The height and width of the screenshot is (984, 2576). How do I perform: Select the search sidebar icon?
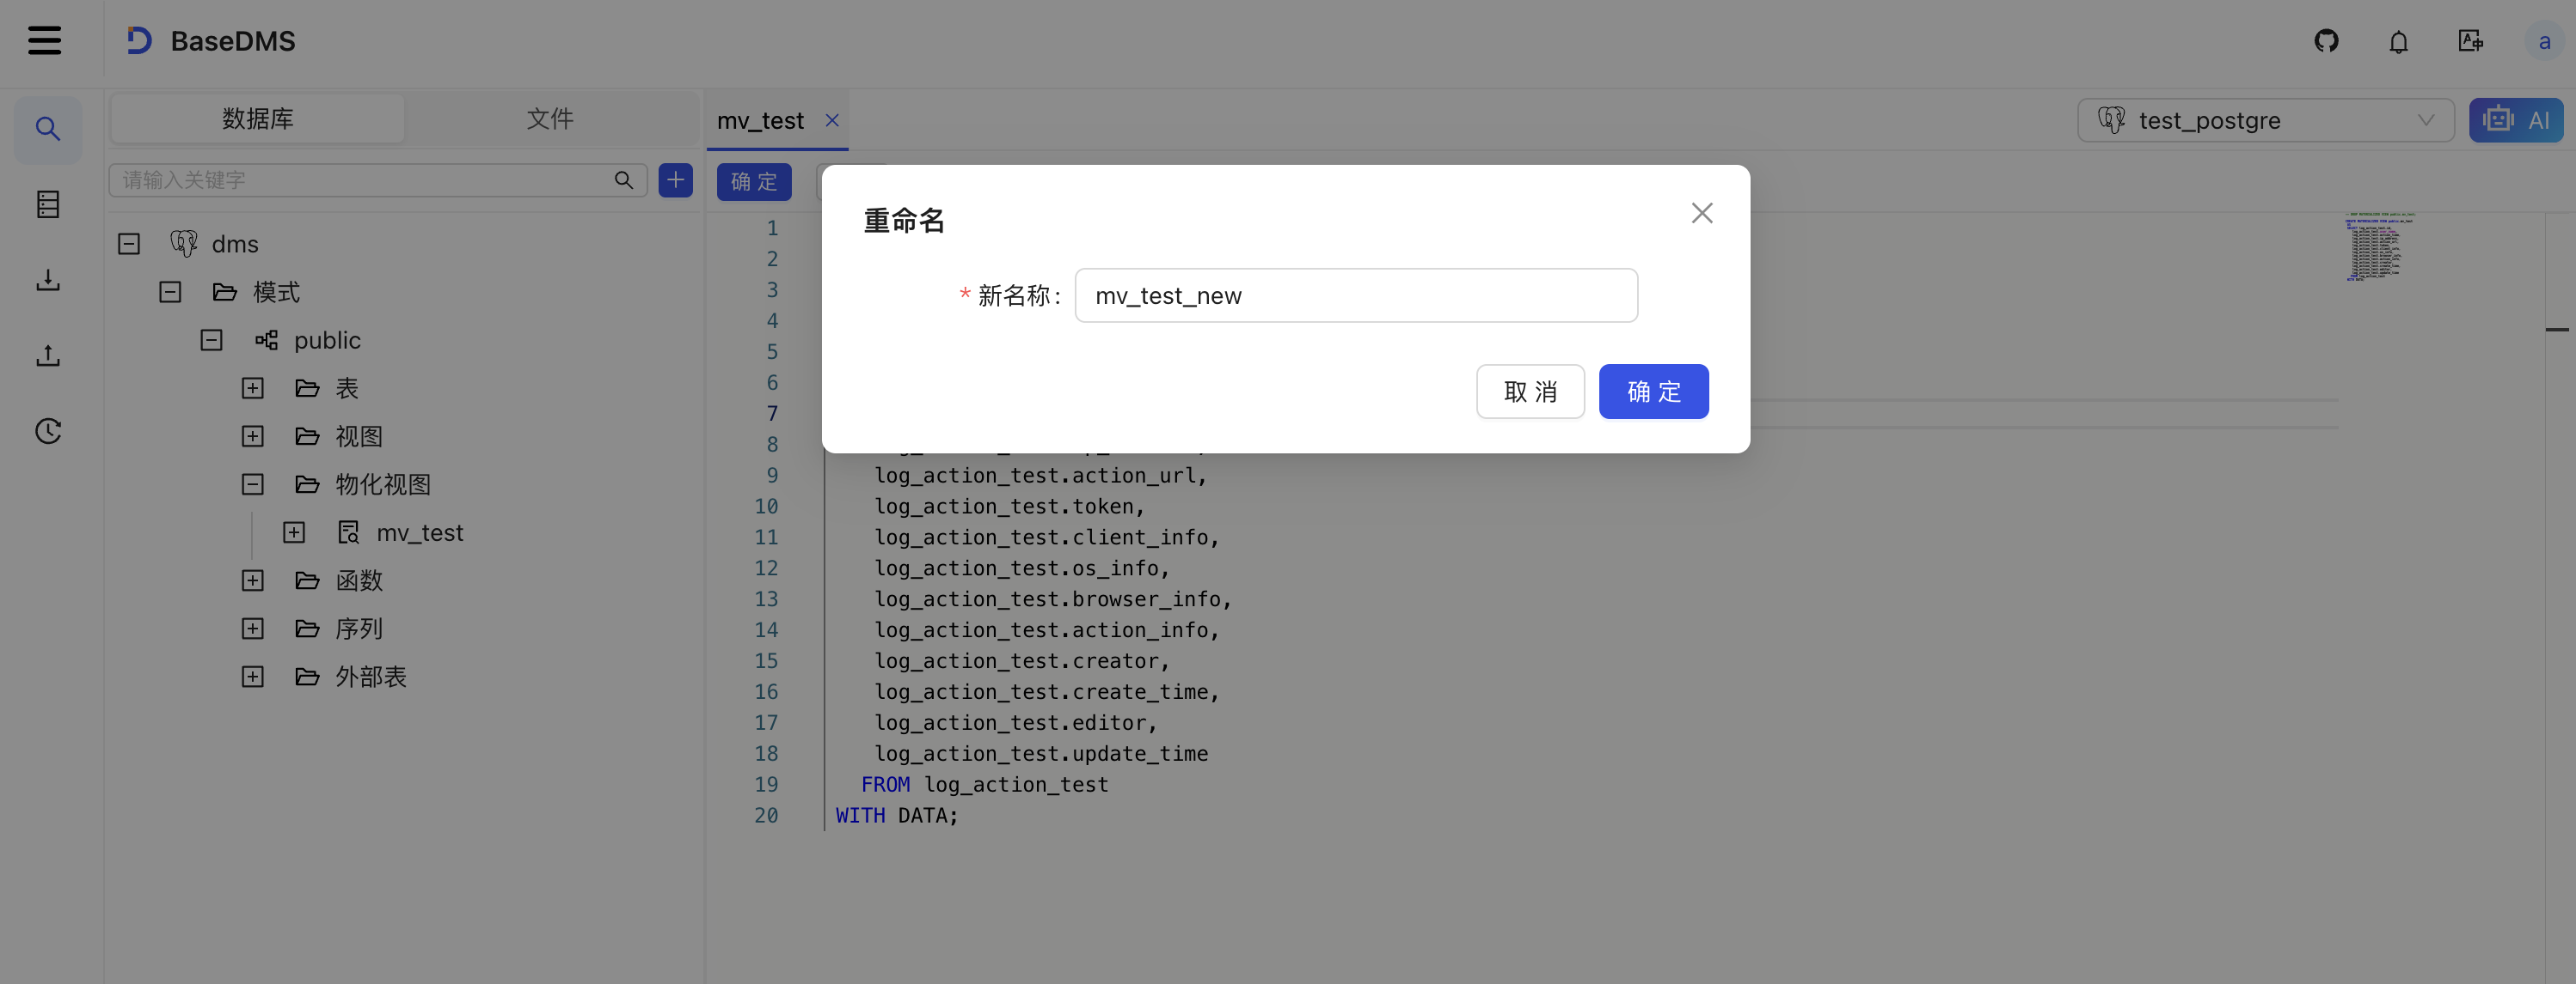[x=48, y=129]
